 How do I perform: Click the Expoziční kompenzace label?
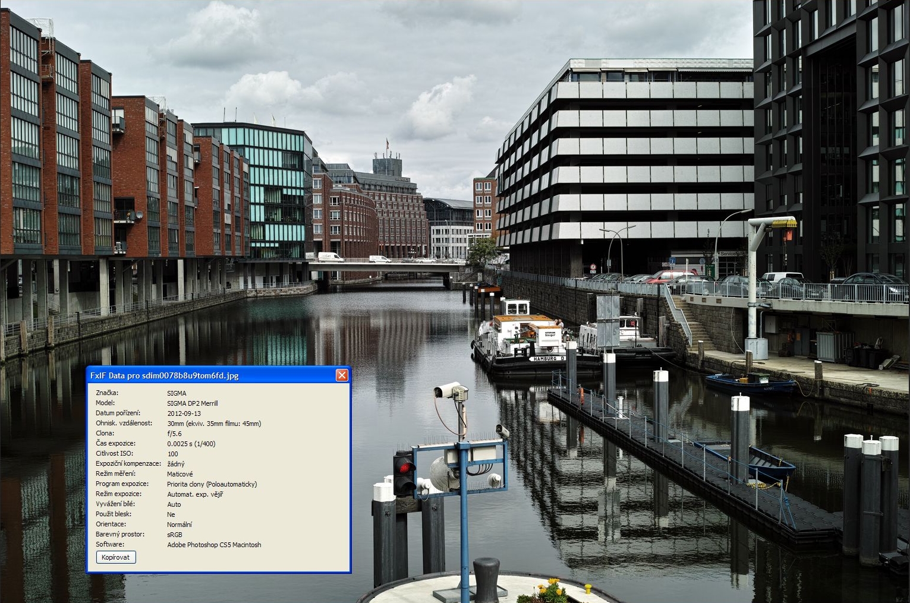pyautogui.click(x=128, y=463)
